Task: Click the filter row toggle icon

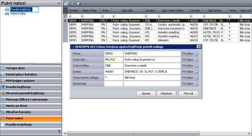Action: (65, 16)
